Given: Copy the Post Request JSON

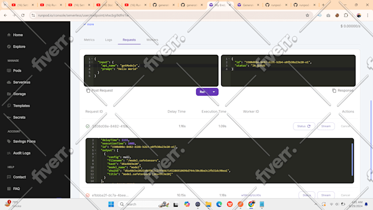Looking at the screenshot, I should [x=88, y=90].
